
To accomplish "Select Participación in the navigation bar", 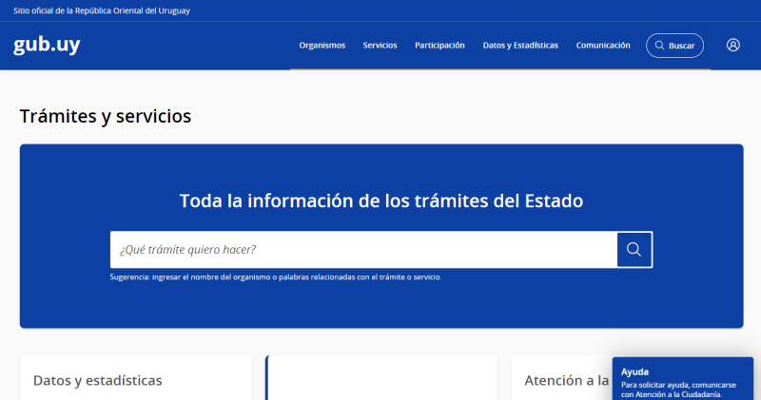I will [x=439, y=46].
